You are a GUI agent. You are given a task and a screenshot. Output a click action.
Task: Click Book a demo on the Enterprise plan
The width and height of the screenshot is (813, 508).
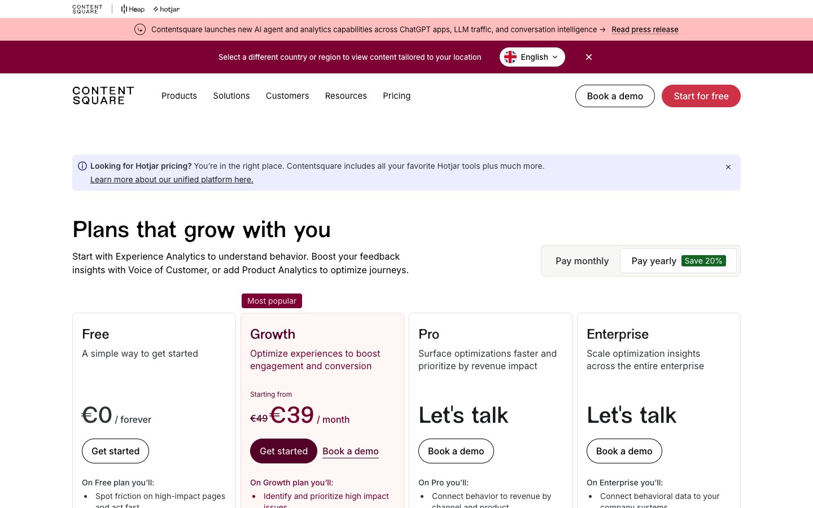(624, 451)
